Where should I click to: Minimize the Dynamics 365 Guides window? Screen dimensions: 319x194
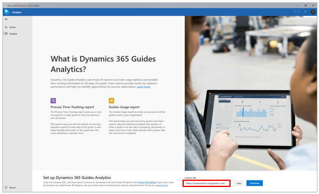tap(298, 5)
